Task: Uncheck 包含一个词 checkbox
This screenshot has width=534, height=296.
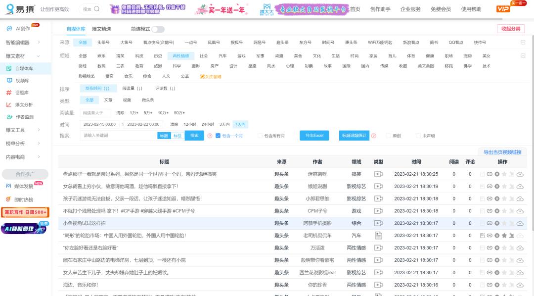Action: (x=218, y=135)
